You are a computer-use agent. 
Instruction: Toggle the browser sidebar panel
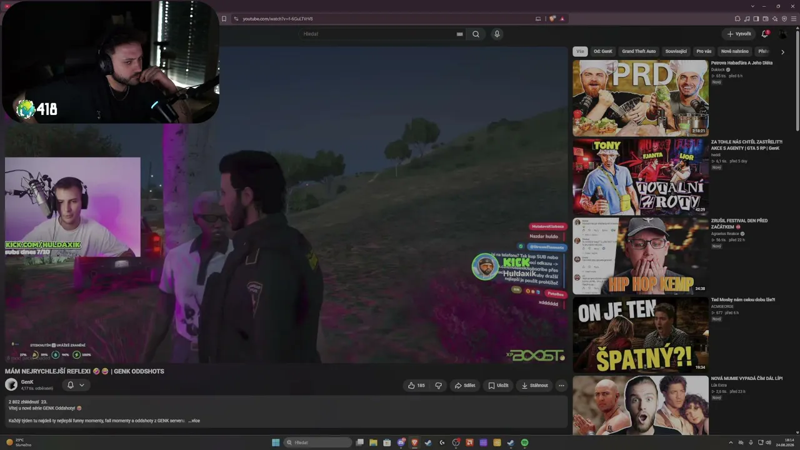pyautogui.click(x=756, y=19)
